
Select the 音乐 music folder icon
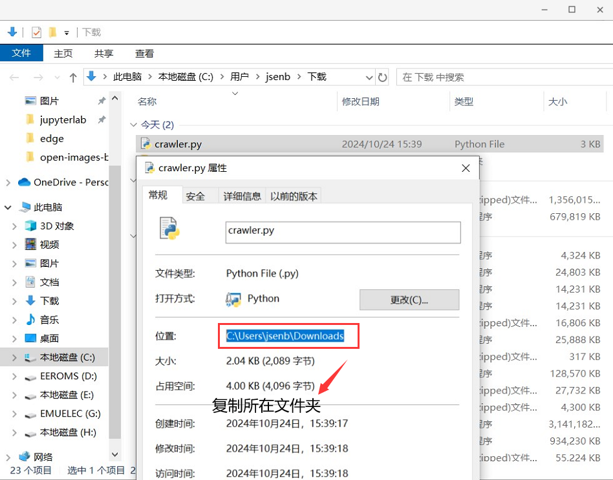coord(30,320)
